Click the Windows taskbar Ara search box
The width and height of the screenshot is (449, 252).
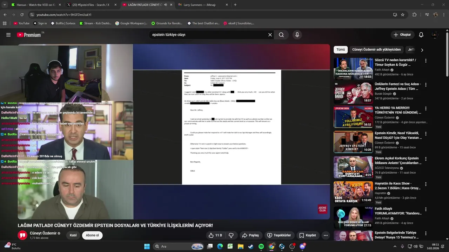(179, 246)
